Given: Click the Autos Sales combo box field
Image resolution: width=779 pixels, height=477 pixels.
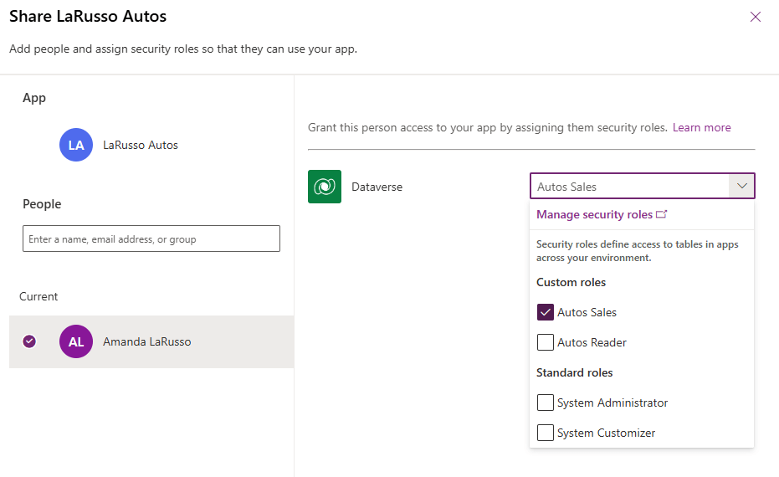Looking at the screenshot, I should tap(629, 187).
